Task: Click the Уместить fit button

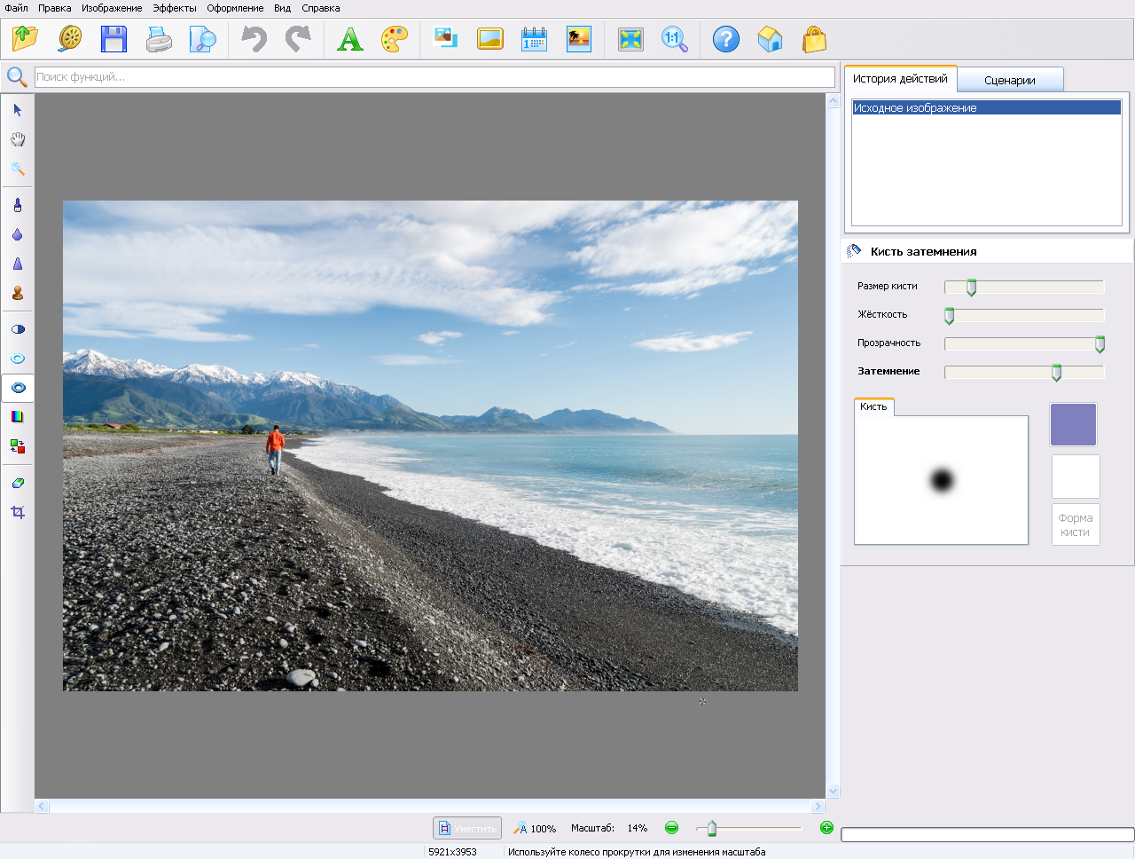Action: 467,828
